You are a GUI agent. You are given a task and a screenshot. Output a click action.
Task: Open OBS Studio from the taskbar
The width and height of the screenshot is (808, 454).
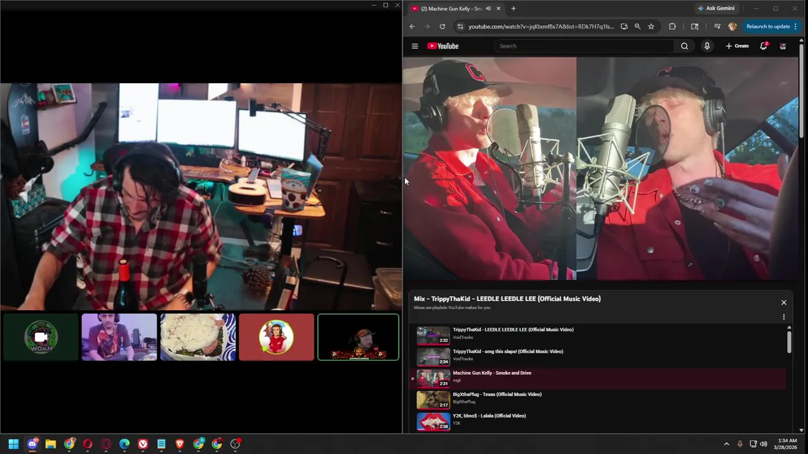[235, 444]
